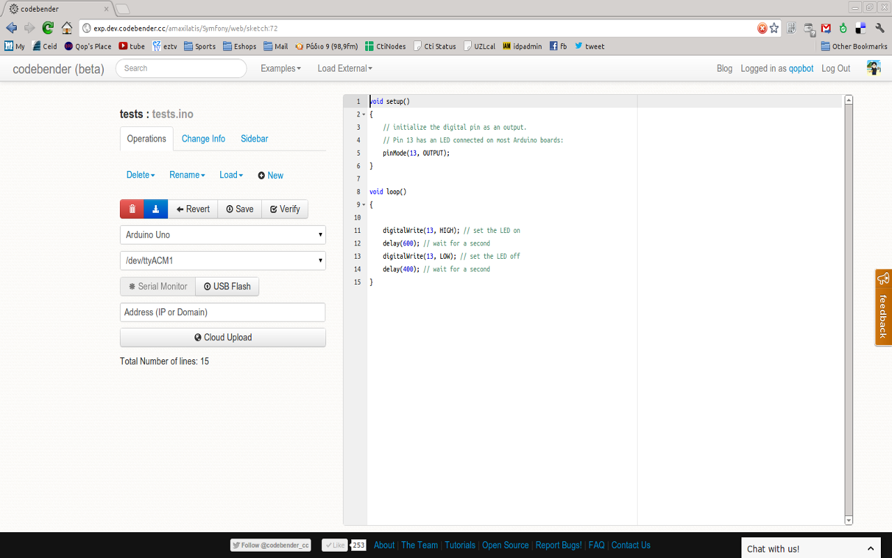Viewport: 892px width, 558px height.
Task: Open the Rename dropdown menu
Action: pyautogui.click(x=187, y=175)
